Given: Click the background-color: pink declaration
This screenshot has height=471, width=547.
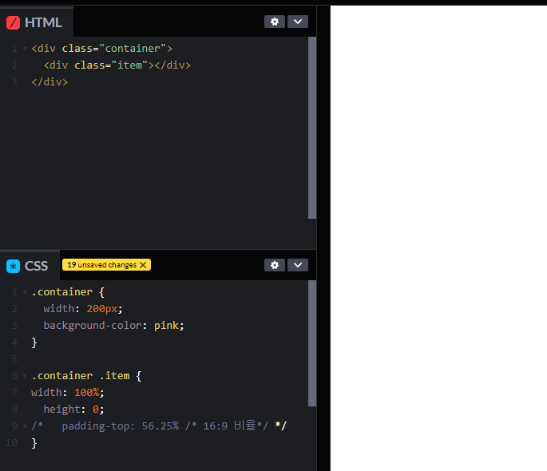Looking at the screenshot, I should point(113,325).
